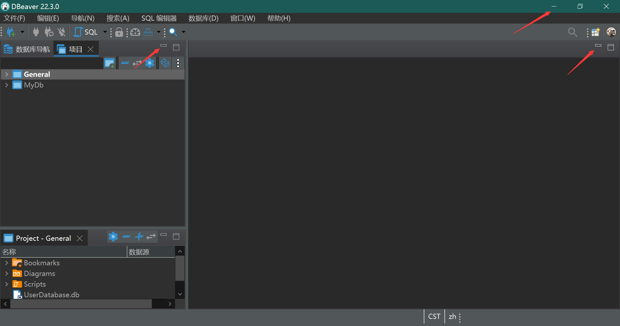Toggle the security lock icon on the toolbar

(119, 32)
